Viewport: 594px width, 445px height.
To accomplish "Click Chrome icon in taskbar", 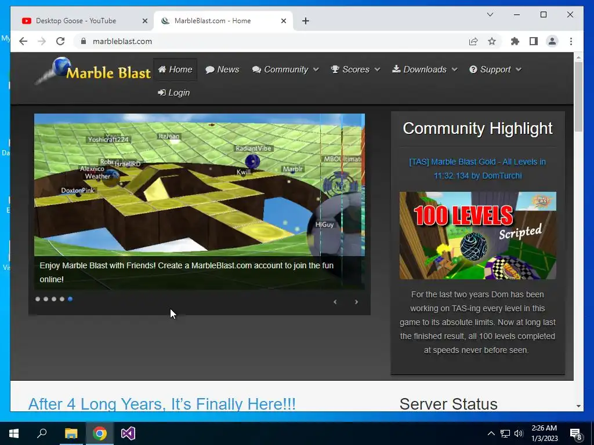I will coord(99,433).
